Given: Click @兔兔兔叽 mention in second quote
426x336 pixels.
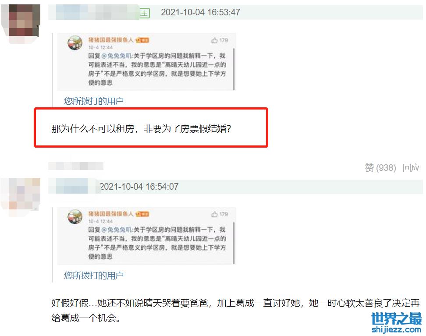Looking at the screenshot, I should 117,230.
